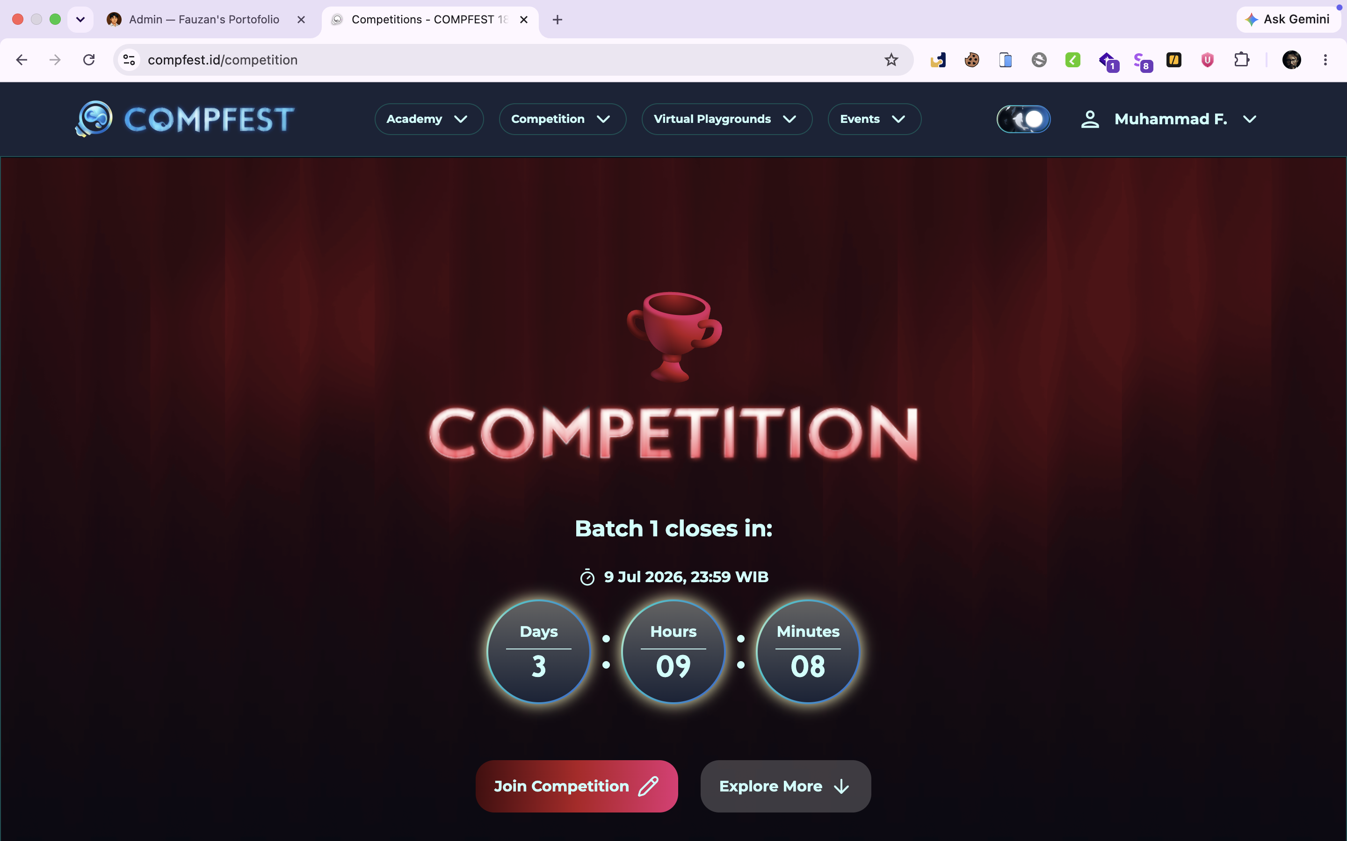This screenshot has height=841, width=1347.
Task: Open the yellow slashes extension icon
Action: (x=1174, y=59)
